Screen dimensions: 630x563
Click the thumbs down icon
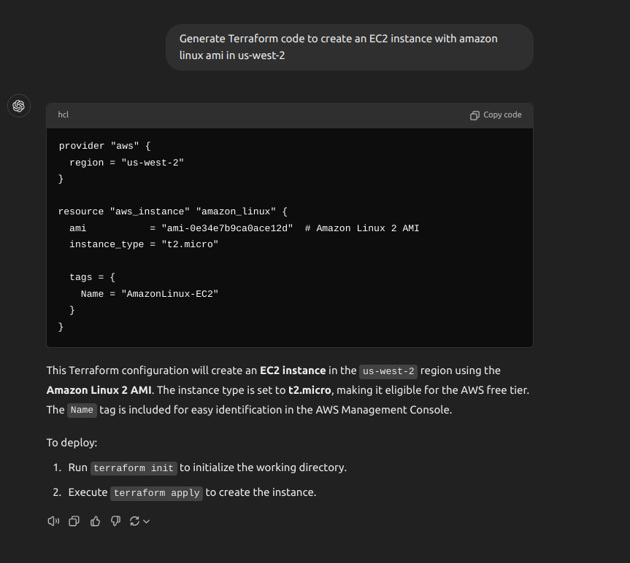click(x=116, y=521)
